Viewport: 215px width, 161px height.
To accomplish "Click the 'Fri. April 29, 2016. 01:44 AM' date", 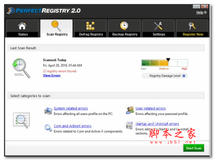I will tap(62, 65).
